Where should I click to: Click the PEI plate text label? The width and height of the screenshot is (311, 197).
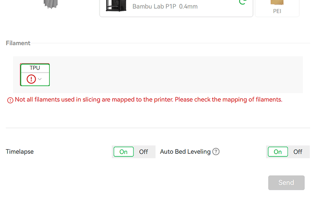coord(277,11)
